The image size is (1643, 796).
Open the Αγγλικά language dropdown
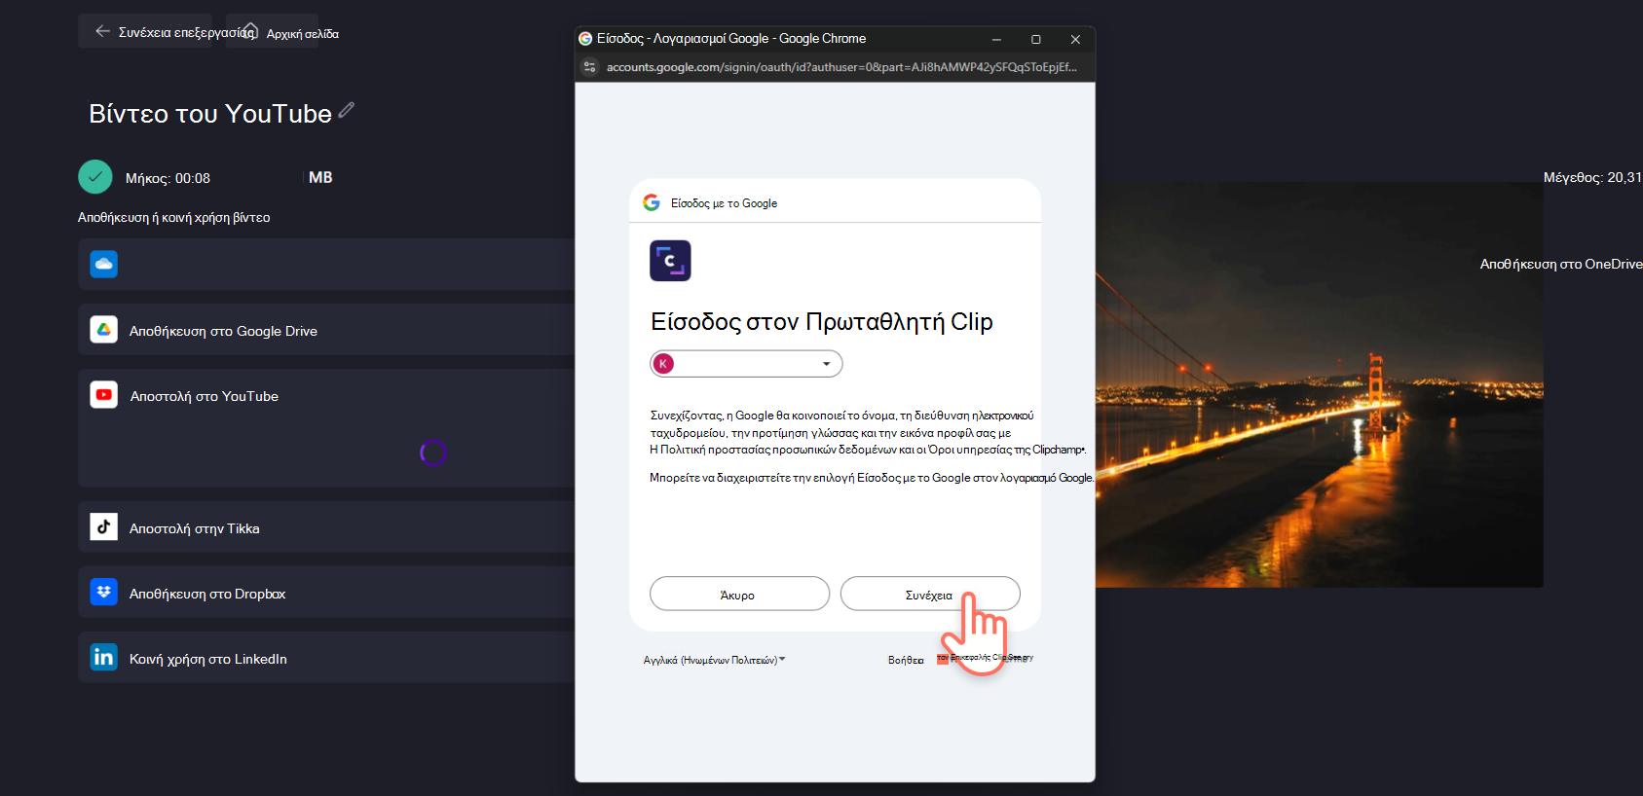tap(714, 660)
